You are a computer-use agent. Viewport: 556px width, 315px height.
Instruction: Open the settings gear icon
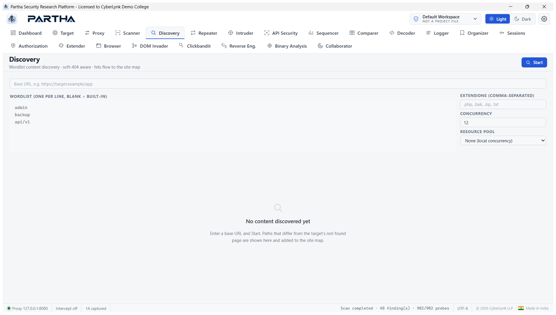click(x=544, y=19)
